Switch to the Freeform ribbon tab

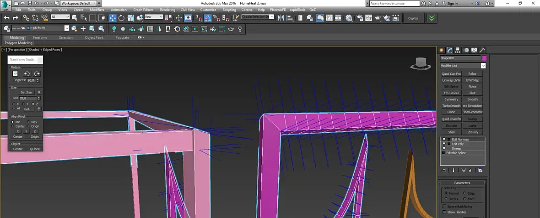click(x=40, y=37)
